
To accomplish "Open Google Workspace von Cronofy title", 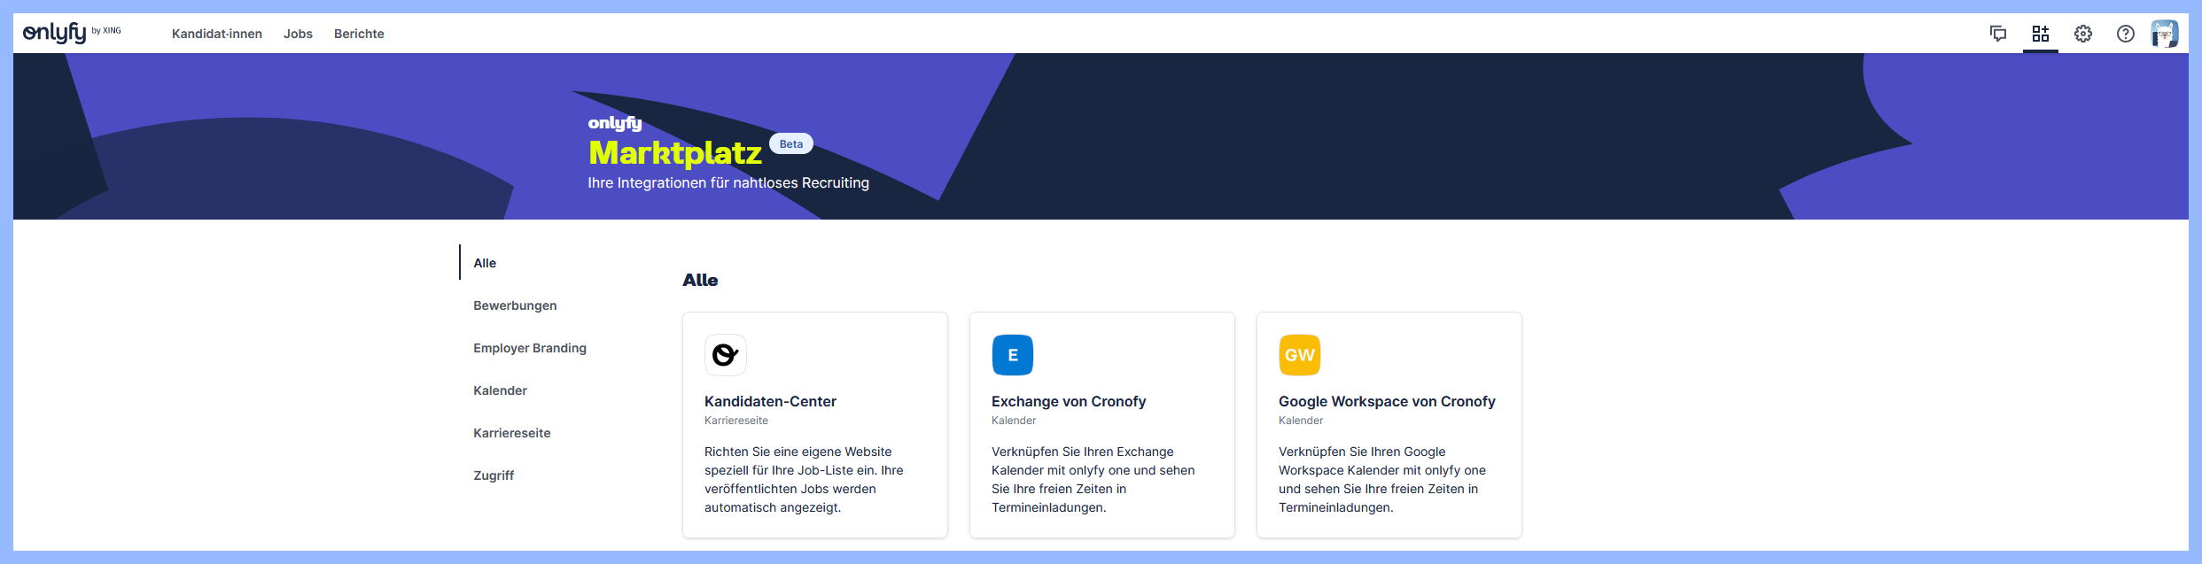I will click(1387, 401).
